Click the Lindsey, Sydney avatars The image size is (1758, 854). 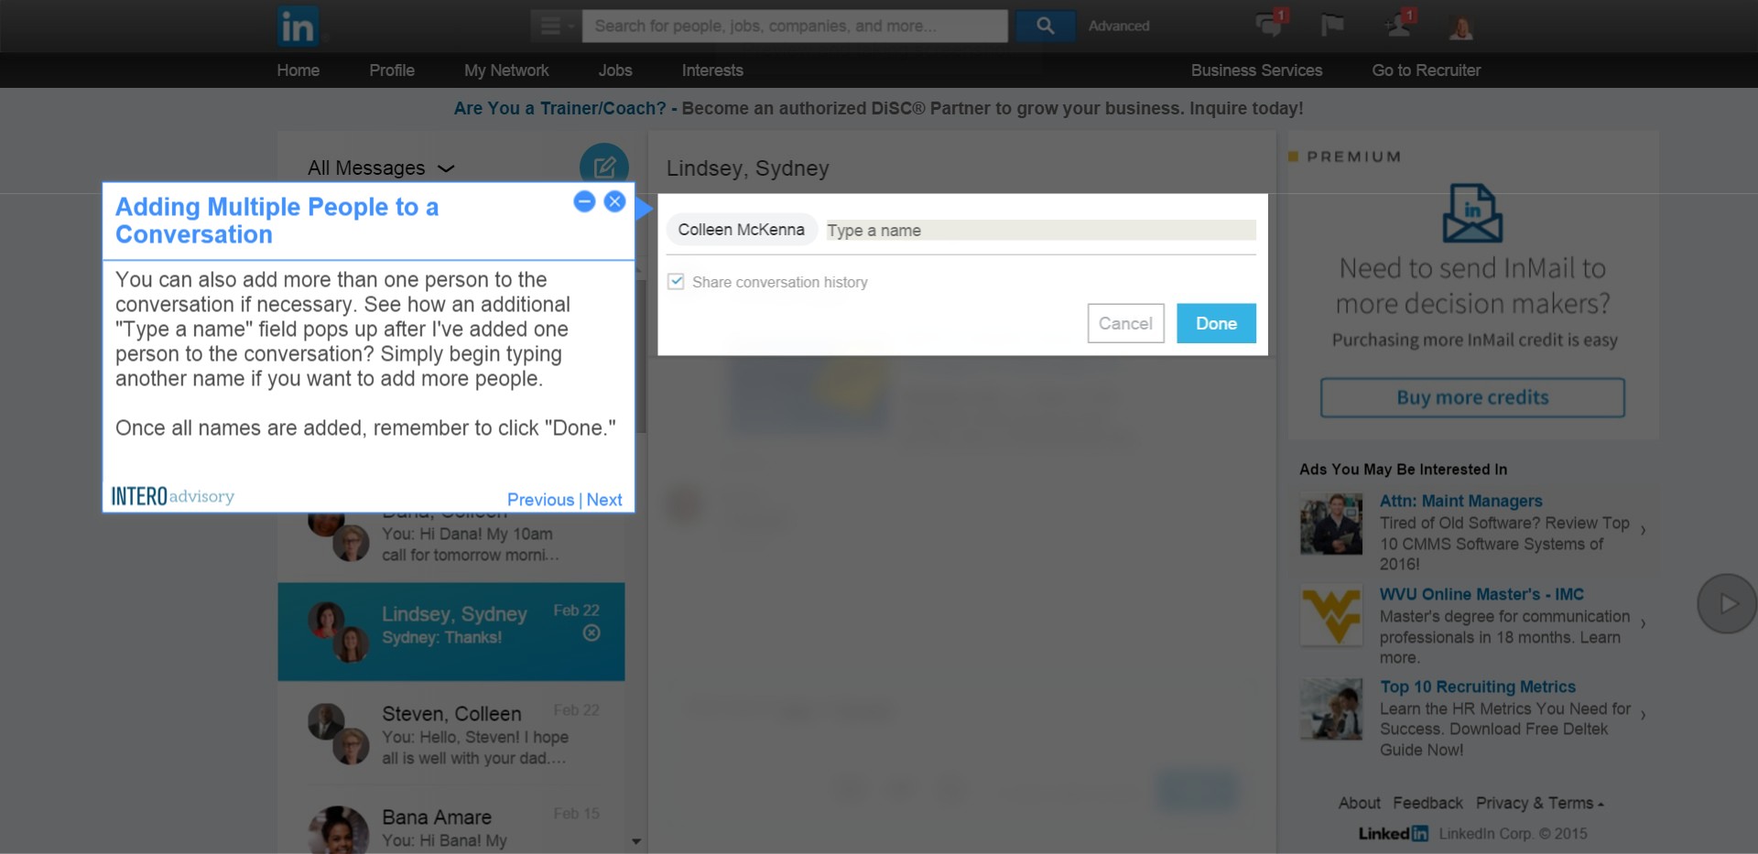[x=338, y=632]
